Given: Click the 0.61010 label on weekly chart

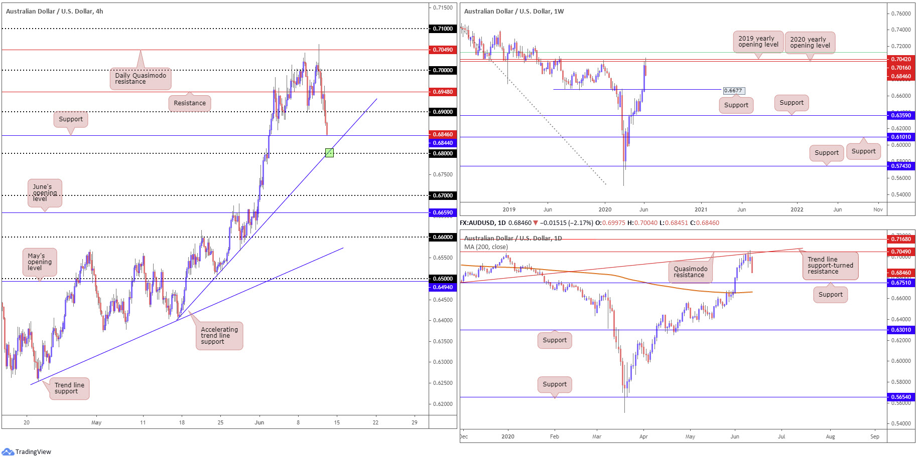Looking at the screenshot, I should tap(900, 137).
